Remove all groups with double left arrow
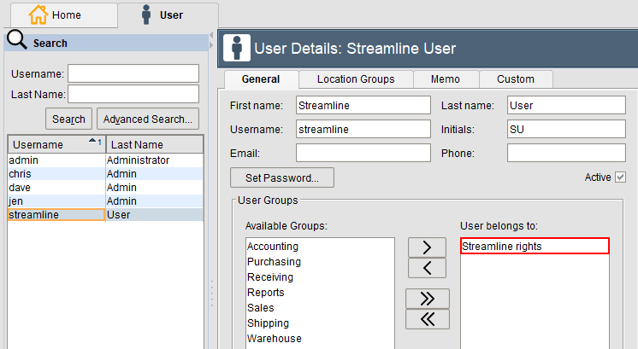The image size is (638, 349). (x=427, y=319)
